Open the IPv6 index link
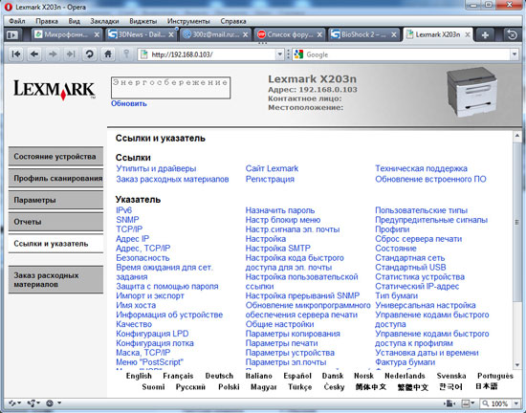Image resolution: width=526 pixels, height=413 pixels. click(123, 210)
